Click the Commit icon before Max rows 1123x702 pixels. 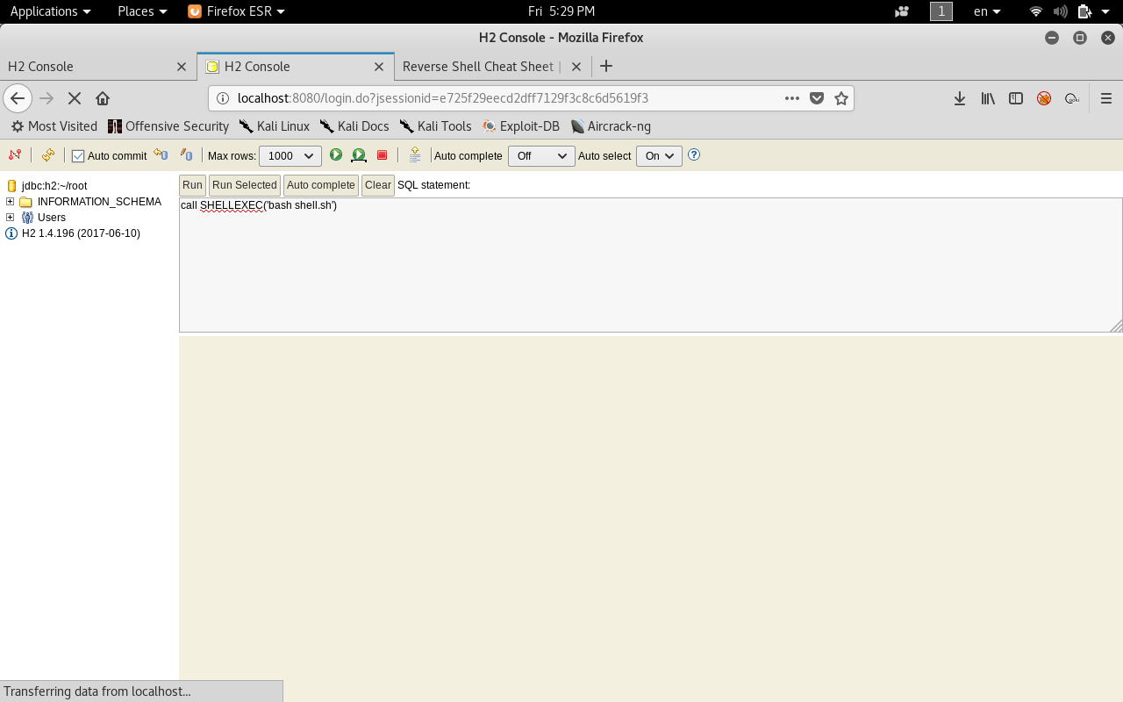pyautogui.click(x=186, y=155)
